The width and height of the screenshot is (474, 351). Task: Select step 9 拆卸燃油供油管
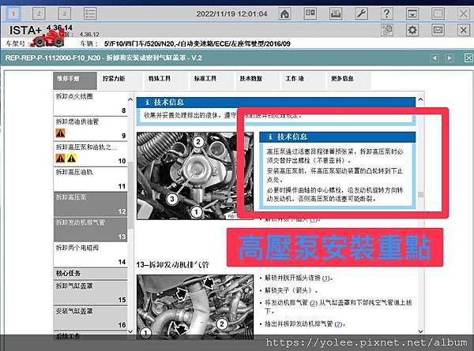pos(90,129)
